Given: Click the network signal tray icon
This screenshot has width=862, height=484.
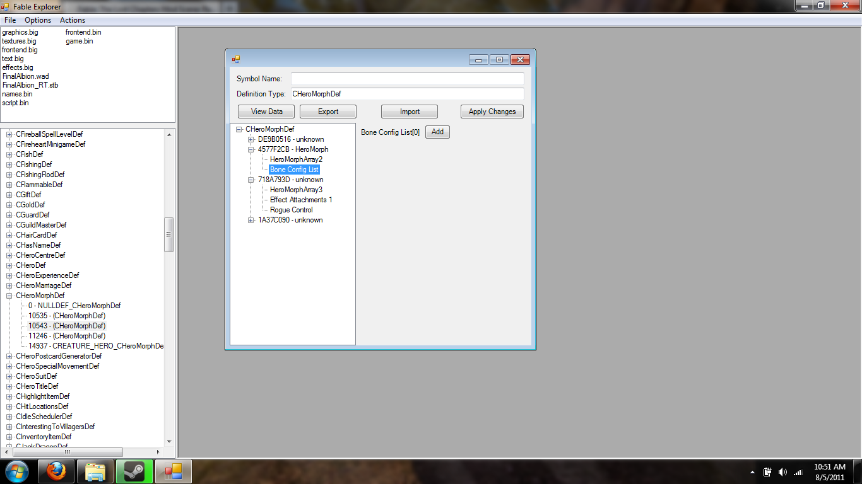Looking at the screenshot, I should click(798, 472).
